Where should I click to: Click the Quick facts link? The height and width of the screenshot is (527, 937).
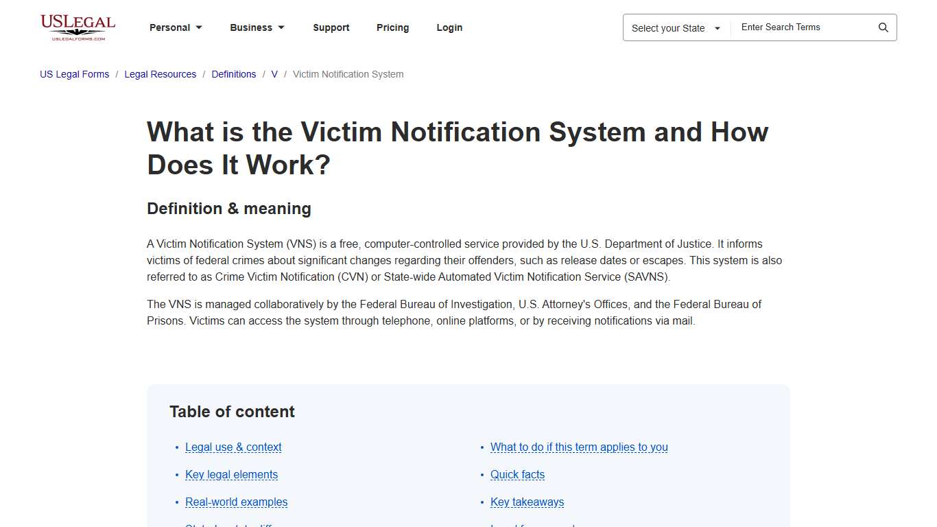pyautogui.click(x=517, y=474)
